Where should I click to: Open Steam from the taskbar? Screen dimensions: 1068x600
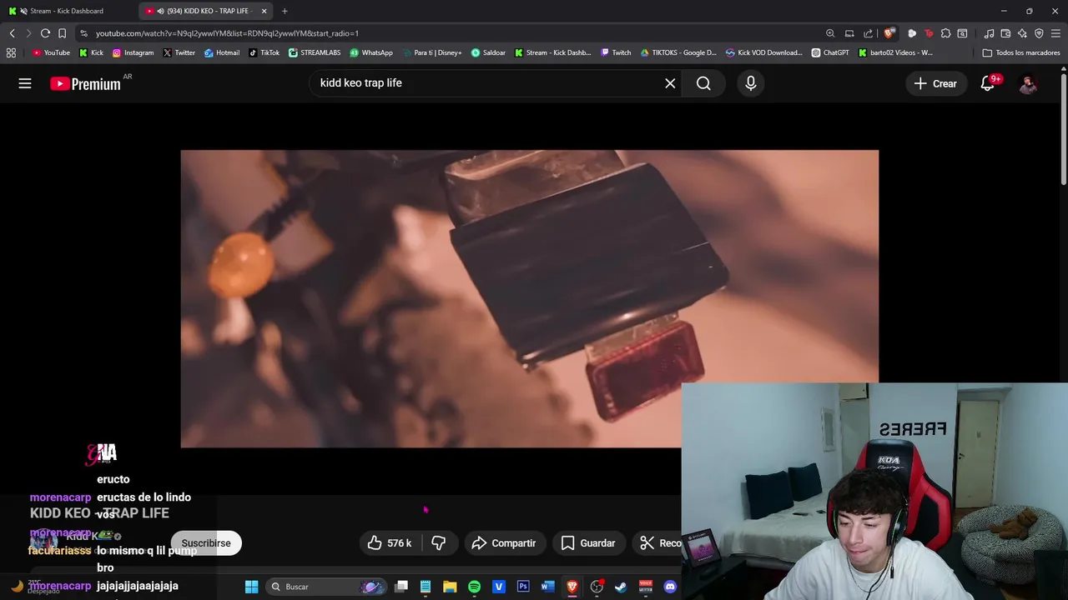point(621,587)
